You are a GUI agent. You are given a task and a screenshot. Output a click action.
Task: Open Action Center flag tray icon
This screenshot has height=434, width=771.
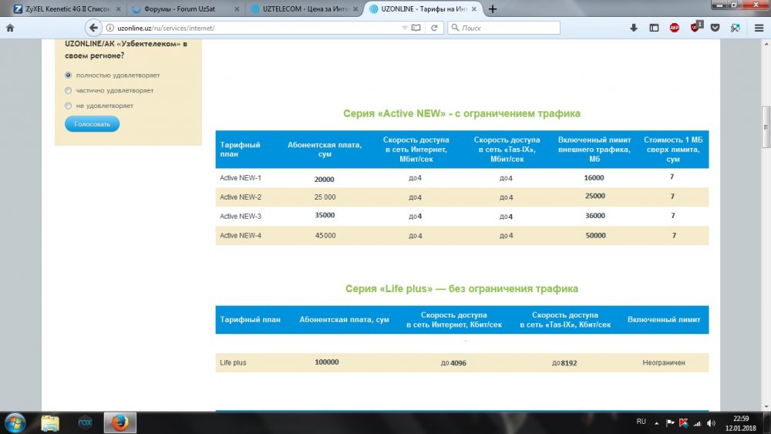[x=670, y=422]
